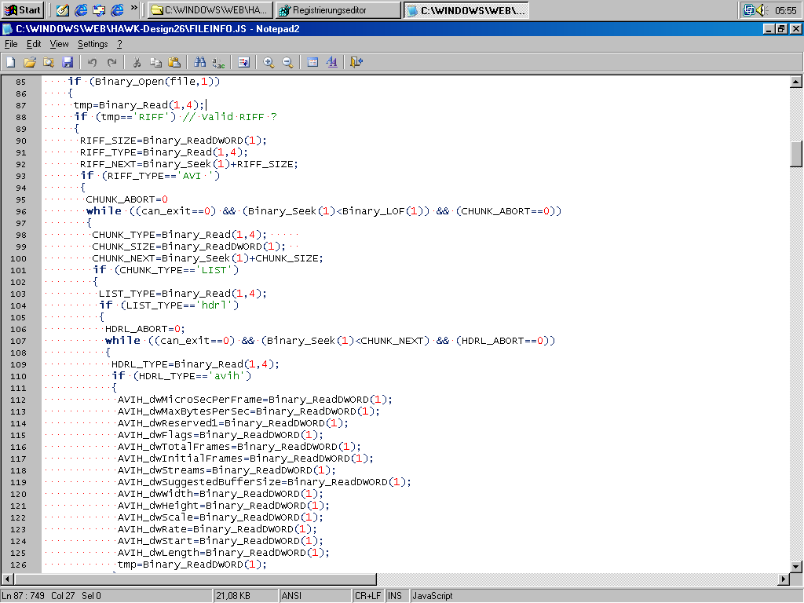Open the Start menu
The height and width of the screenshot is (603, 804).
click(23, 9)
